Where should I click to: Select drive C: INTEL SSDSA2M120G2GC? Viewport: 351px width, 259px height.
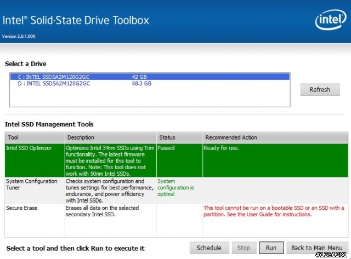coord(150,77)
